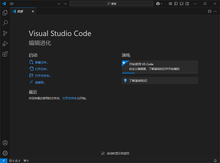
Task: Click the 打开文件... link
Action: [x=41, y=69]
